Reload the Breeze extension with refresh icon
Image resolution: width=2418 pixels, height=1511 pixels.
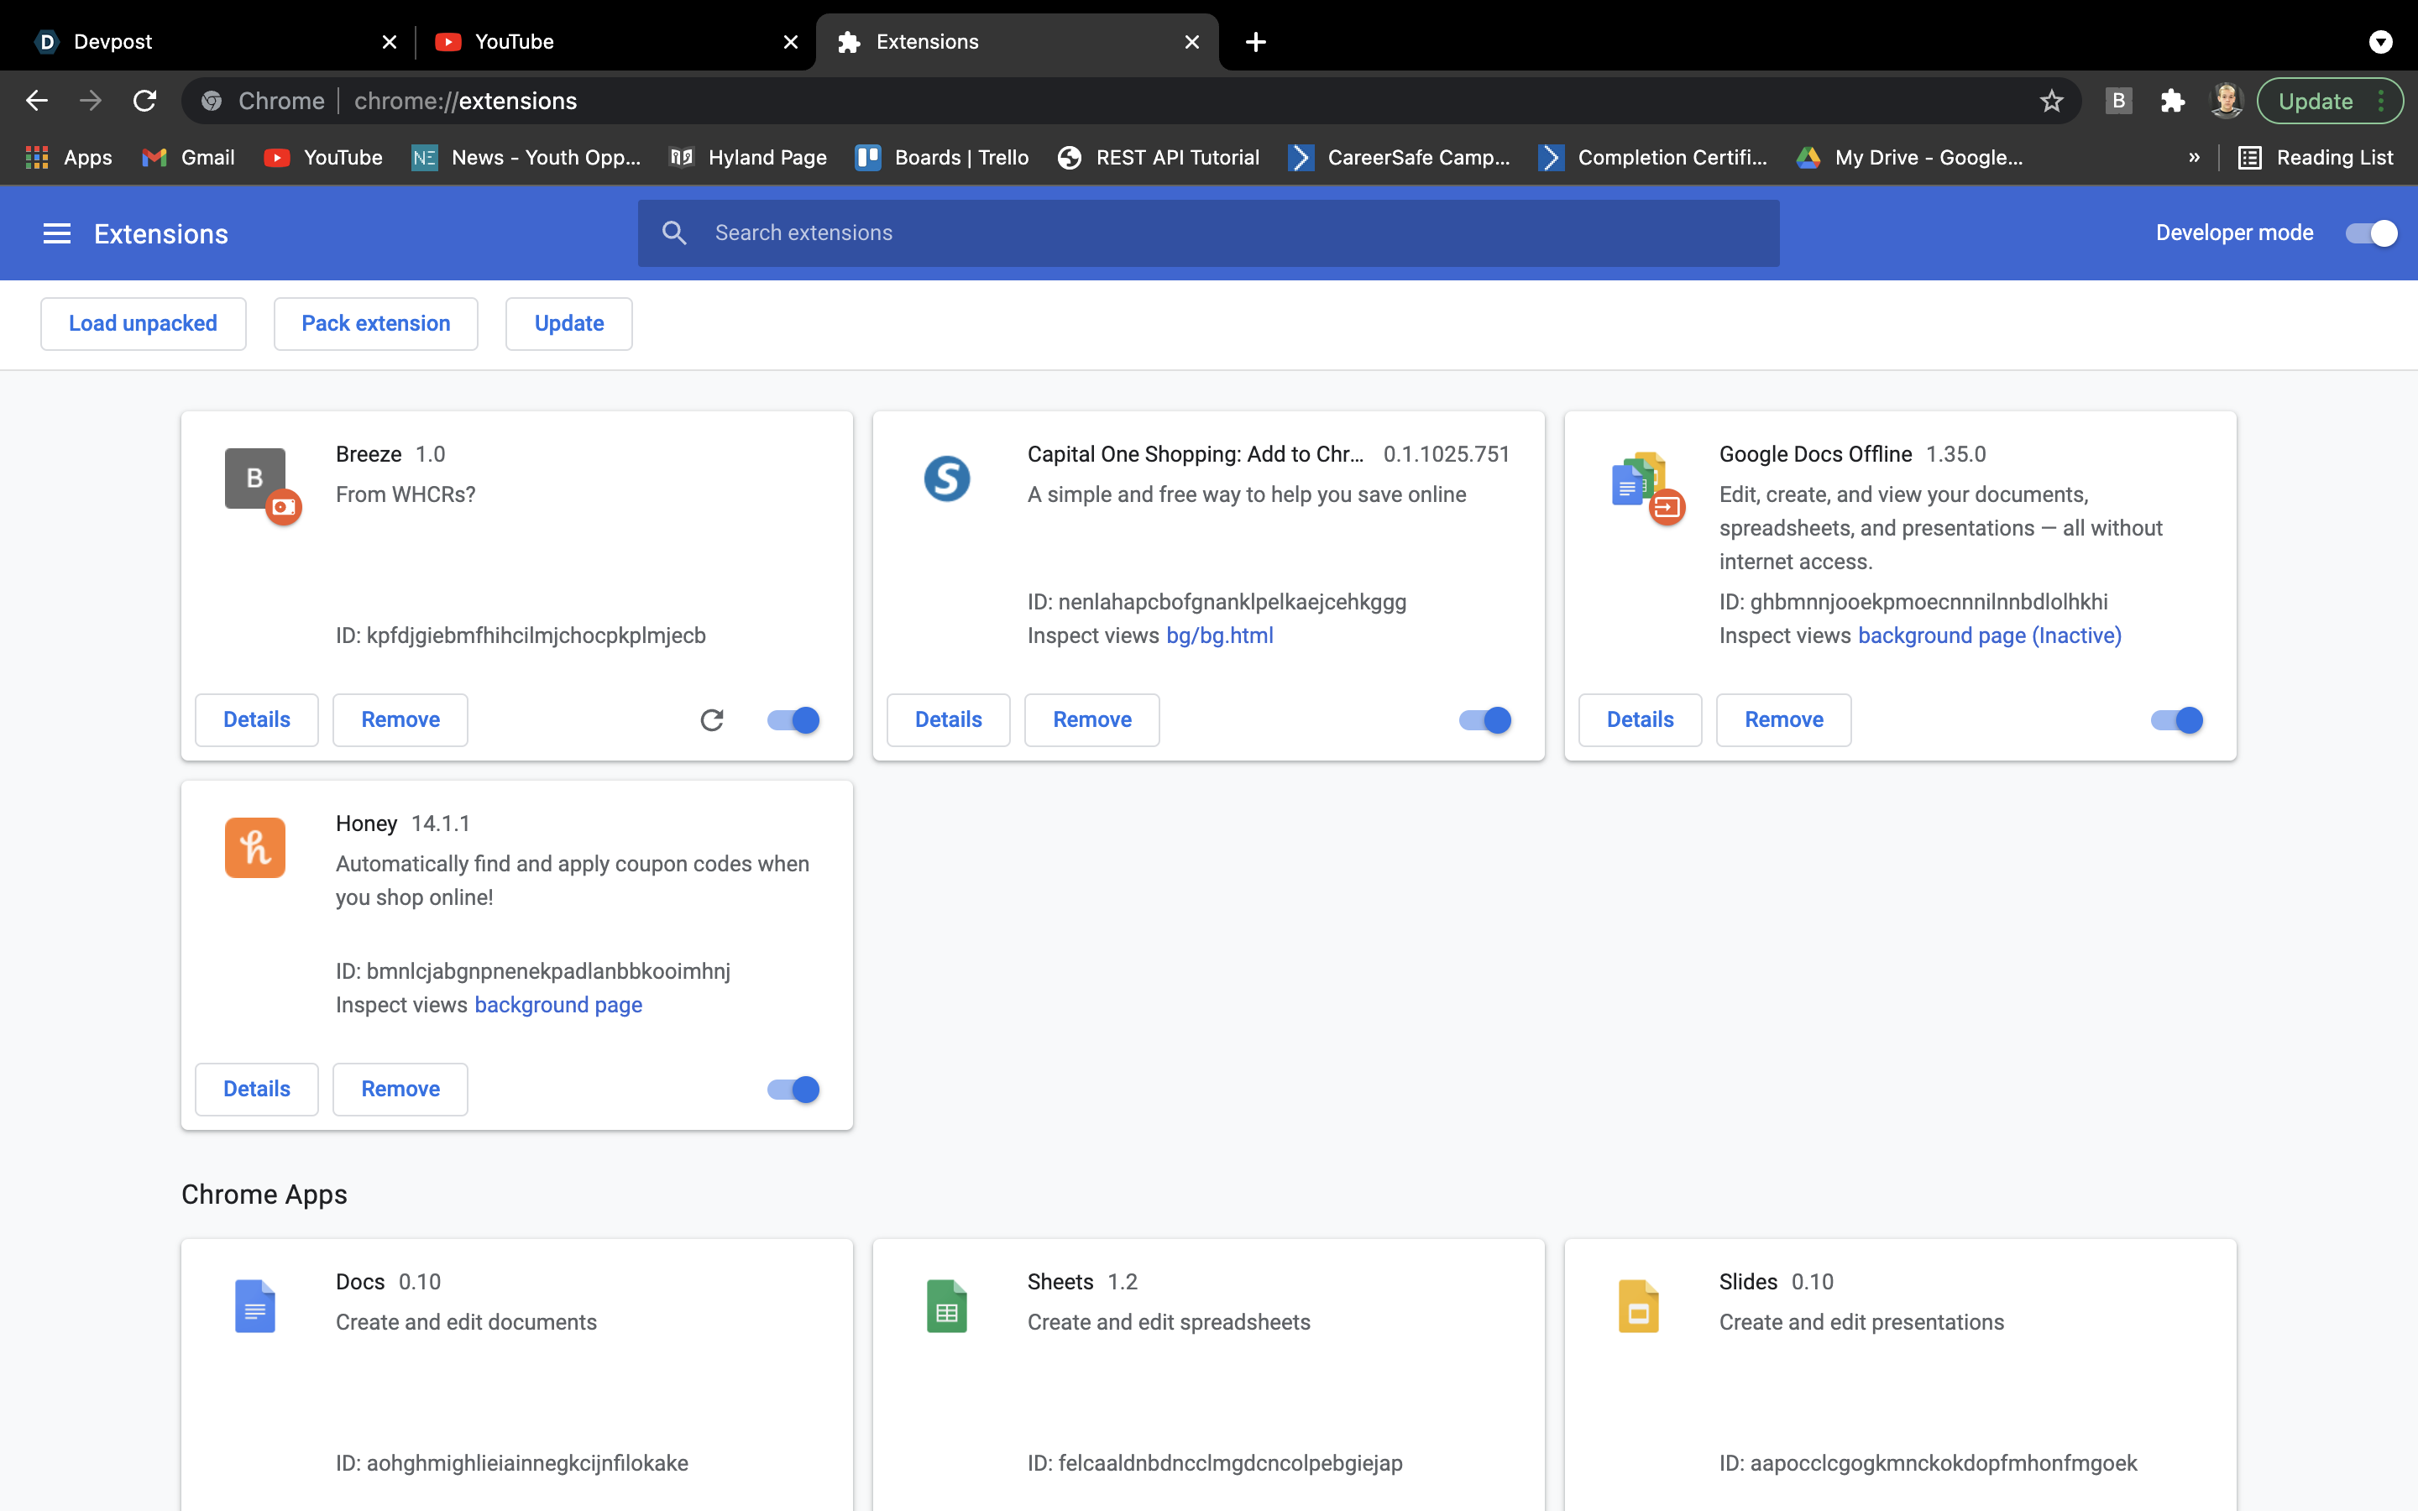tap(711, 719)
